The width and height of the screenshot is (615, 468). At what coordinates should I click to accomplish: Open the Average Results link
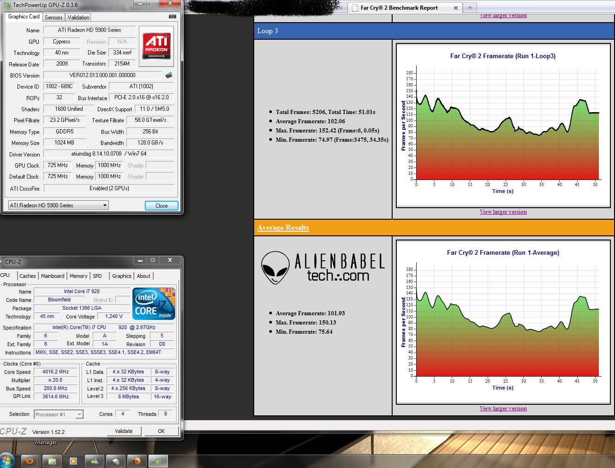coord(283,228)
